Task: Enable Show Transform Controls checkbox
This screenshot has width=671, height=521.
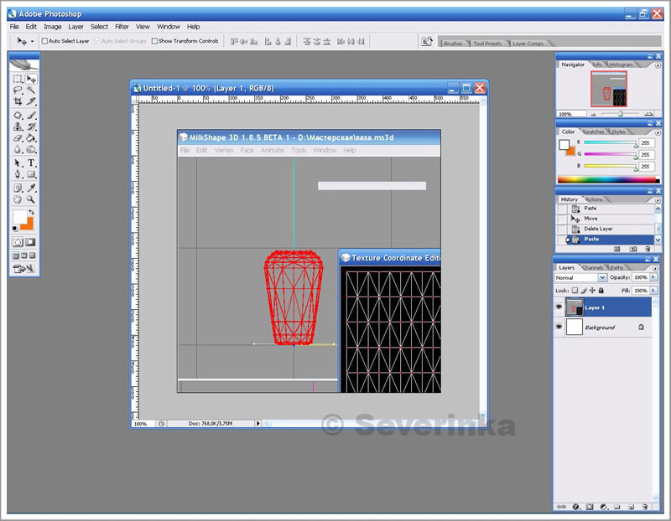Action: click(x=154, y=41)
